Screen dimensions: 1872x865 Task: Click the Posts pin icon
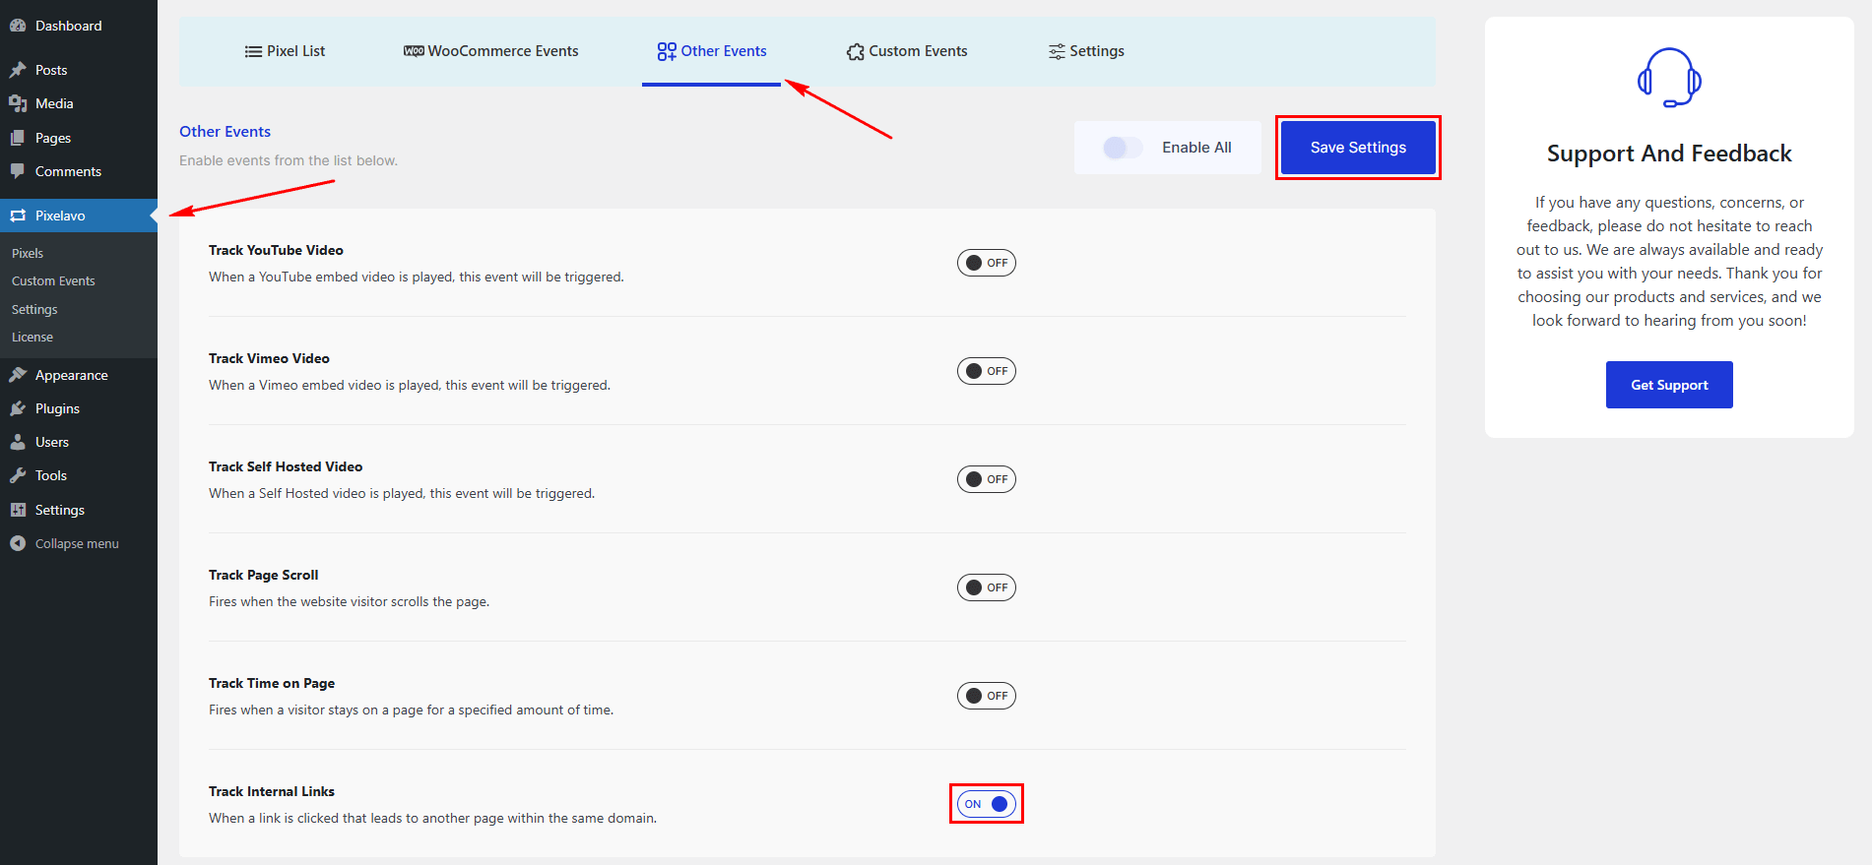(18, 70)
